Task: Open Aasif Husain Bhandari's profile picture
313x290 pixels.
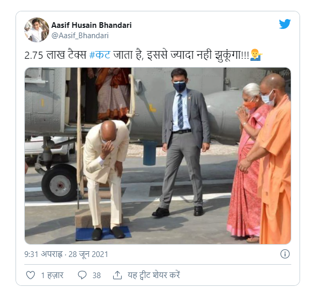Action: [37, 30]
